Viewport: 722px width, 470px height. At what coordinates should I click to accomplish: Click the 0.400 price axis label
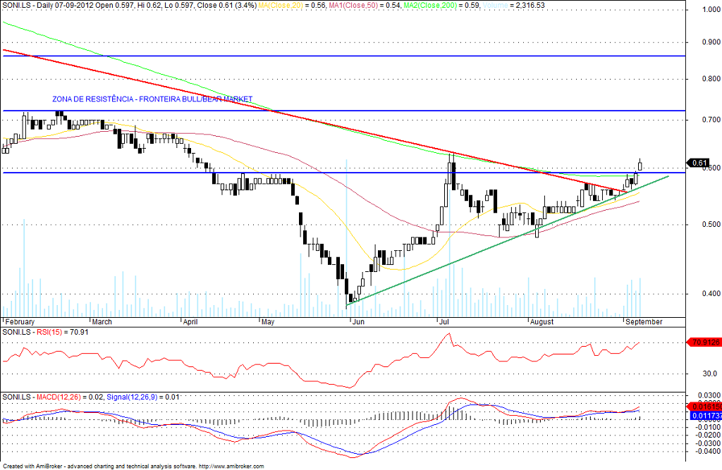tap(711, 293)
